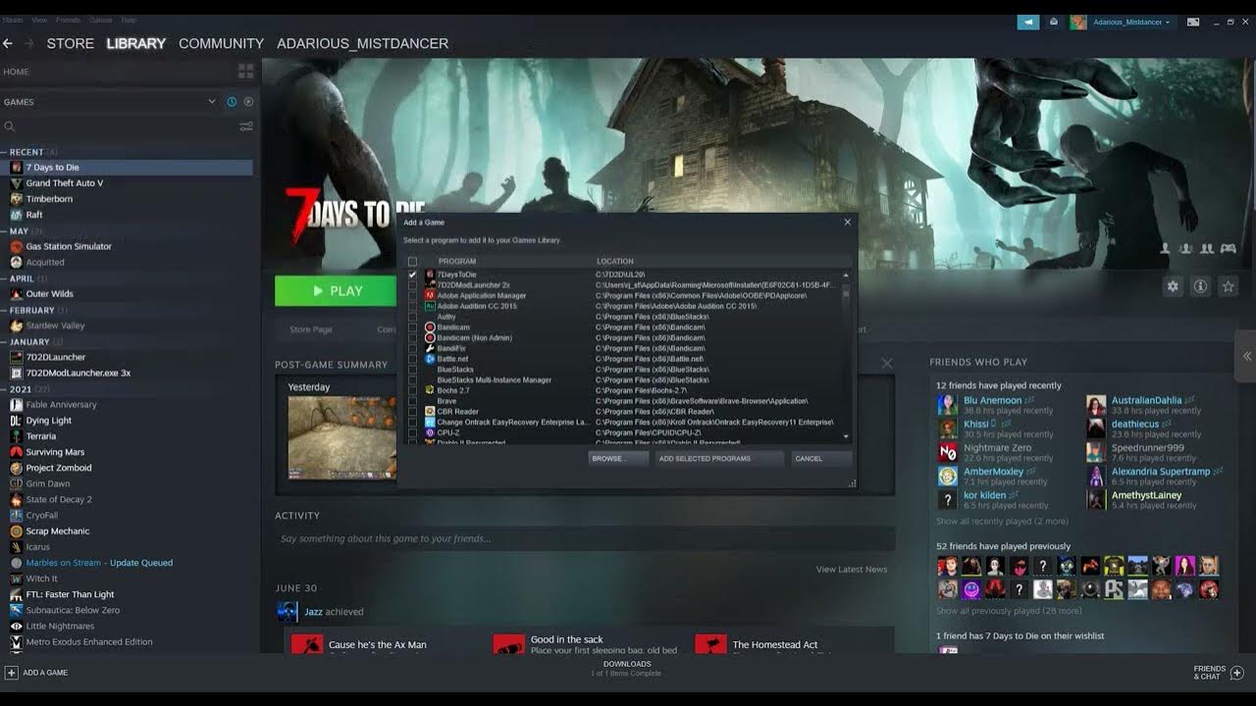Click the BROWSE... button
Screen dimensions: 1256x706
point(618,458)
